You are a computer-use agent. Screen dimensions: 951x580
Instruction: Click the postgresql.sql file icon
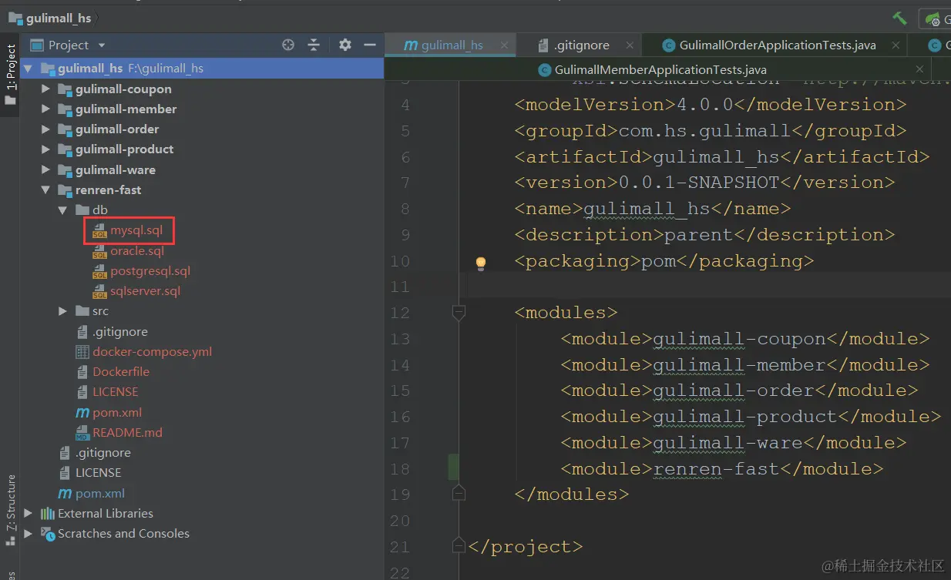coord(99,271)
